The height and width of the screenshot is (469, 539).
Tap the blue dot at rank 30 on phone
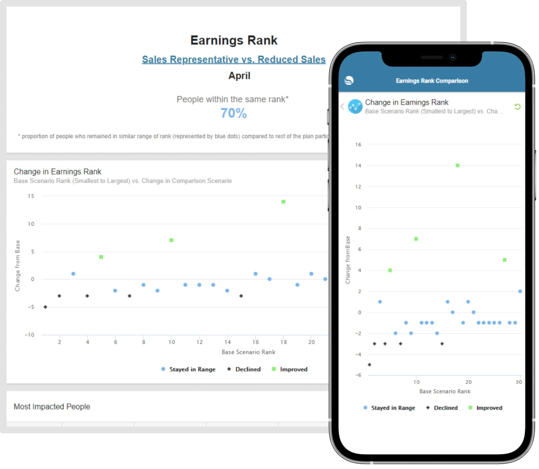(520, 291)
